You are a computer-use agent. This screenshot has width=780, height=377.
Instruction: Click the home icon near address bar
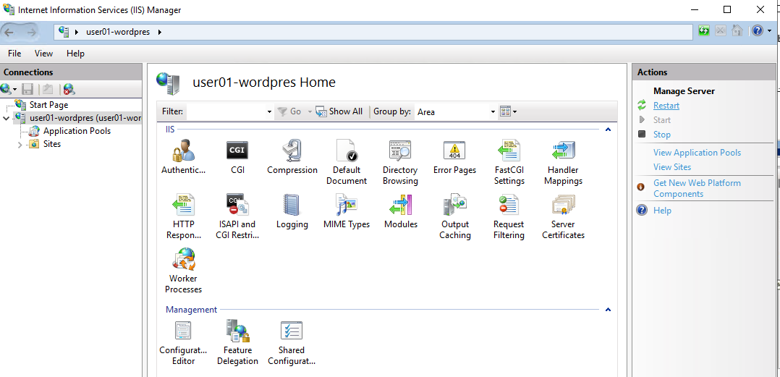(737, 31)
